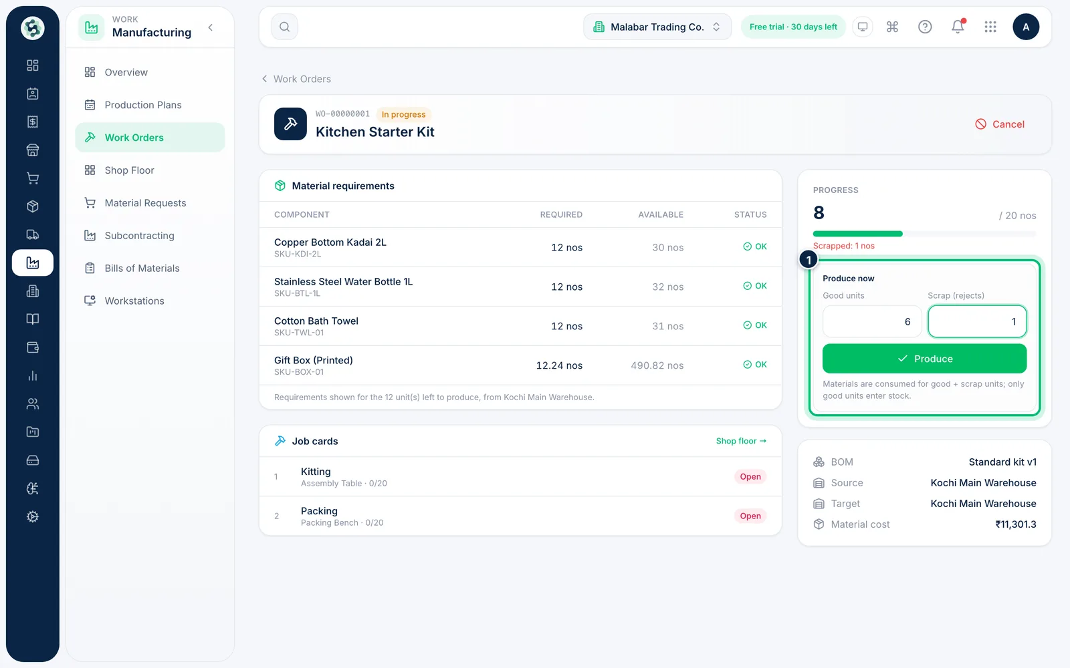The height and width of the screenshot is (668, 1070).
Task: Click the production progress bar
Action: point(924,234)
